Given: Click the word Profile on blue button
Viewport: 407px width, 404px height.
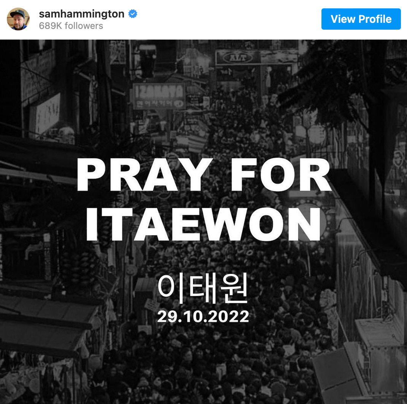Looking at the screenshot, I should click(x=375, y=19).
